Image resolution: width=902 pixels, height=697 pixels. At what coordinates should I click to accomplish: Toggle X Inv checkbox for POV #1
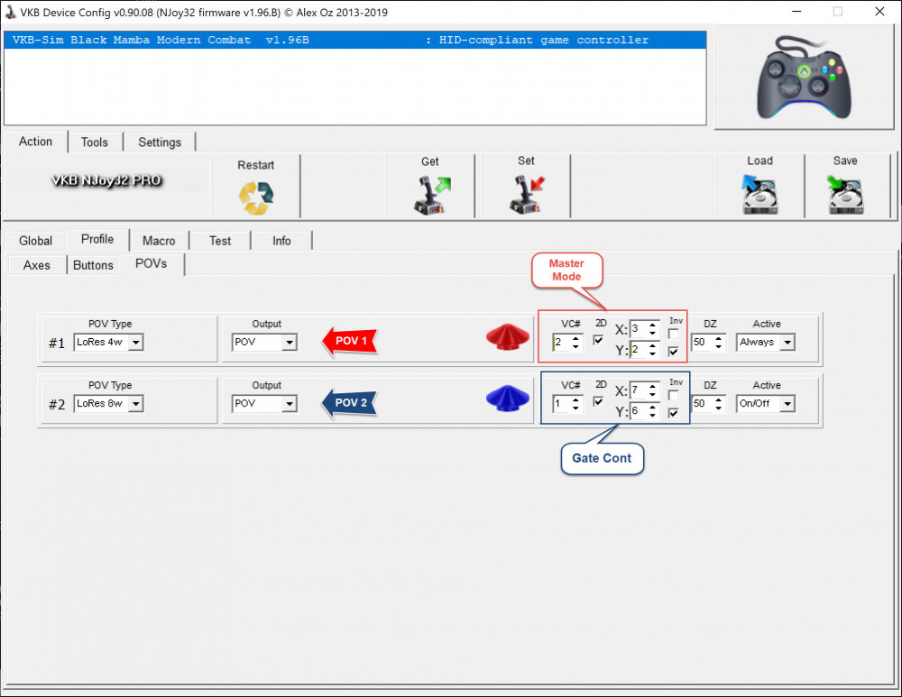[673, 335]
